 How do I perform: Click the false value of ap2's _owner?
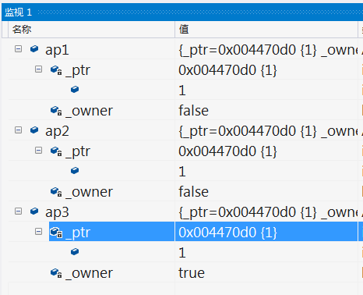tap(193, 192)
